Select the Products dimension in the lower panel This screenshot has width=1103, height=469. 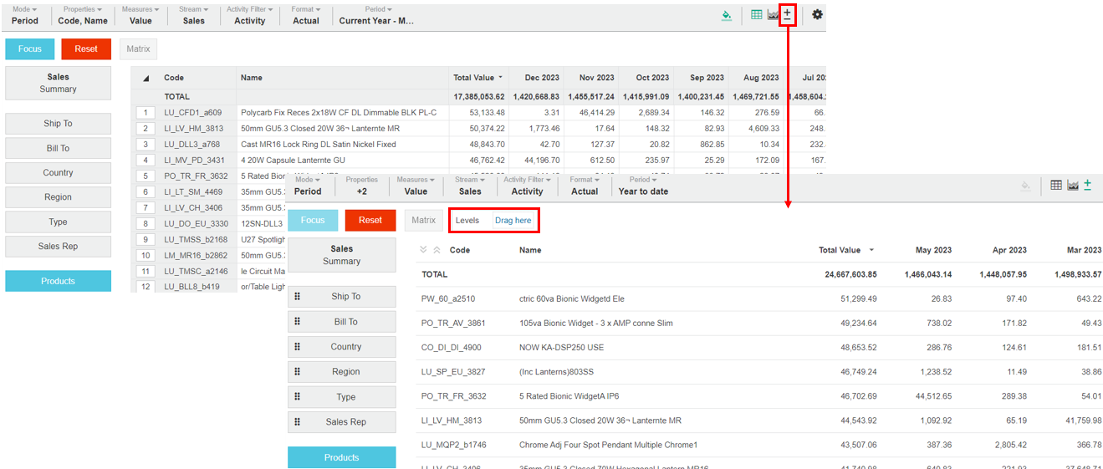click(x=341, y=457)
